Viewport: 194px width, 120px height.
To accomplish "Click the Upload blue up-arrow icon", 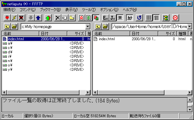I will point(38,18).
